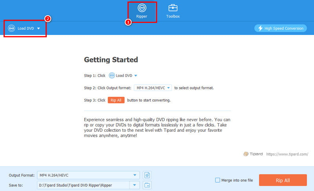Open the MP4 H.264/HEVC dropdown in Step 2
The height and width of the screenshot is (191, 314).
pyautogui.click(x=153, y=88)
